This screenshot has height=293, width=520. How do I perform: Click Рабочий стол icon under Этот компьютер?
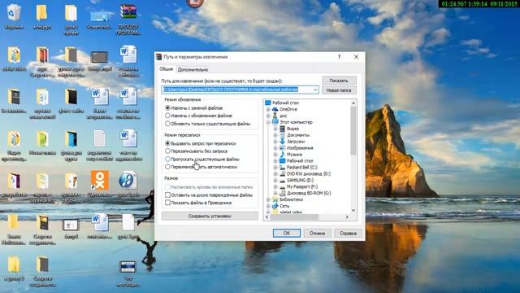[282, 161]
